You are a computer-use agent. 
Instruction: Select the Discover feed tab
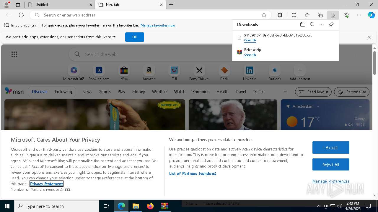point(40,92)
